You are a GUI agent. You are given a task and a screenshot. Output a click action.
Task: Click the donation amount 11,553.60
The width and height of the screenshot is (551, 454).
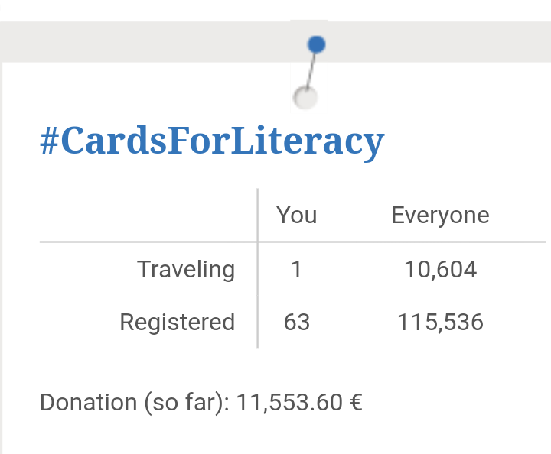[x=289, y=403]
